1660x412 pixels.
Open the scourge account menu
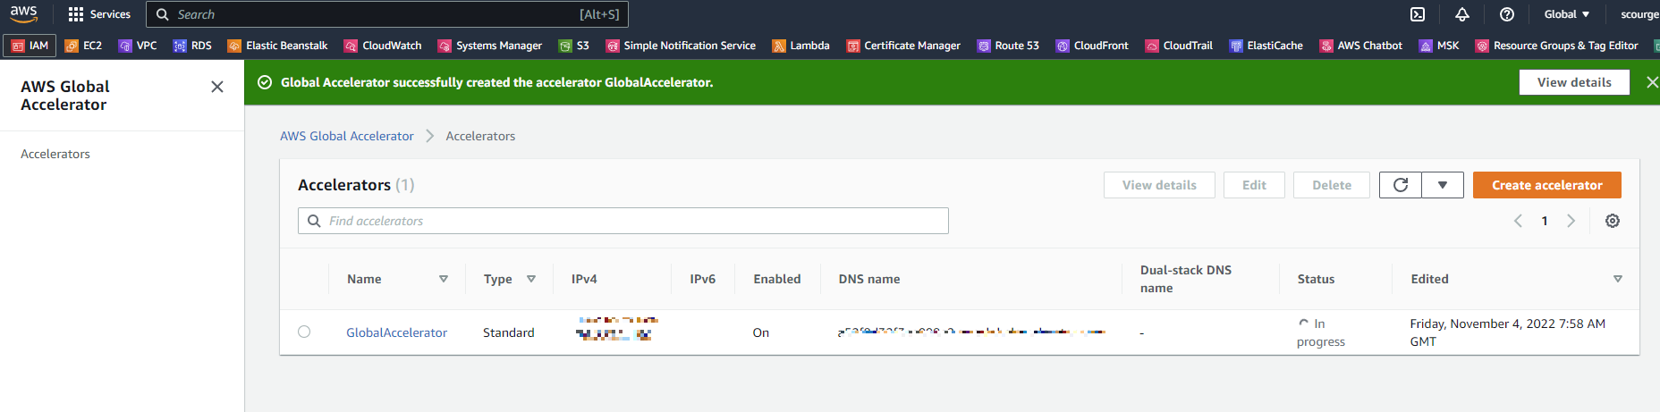coord(1639,14)
